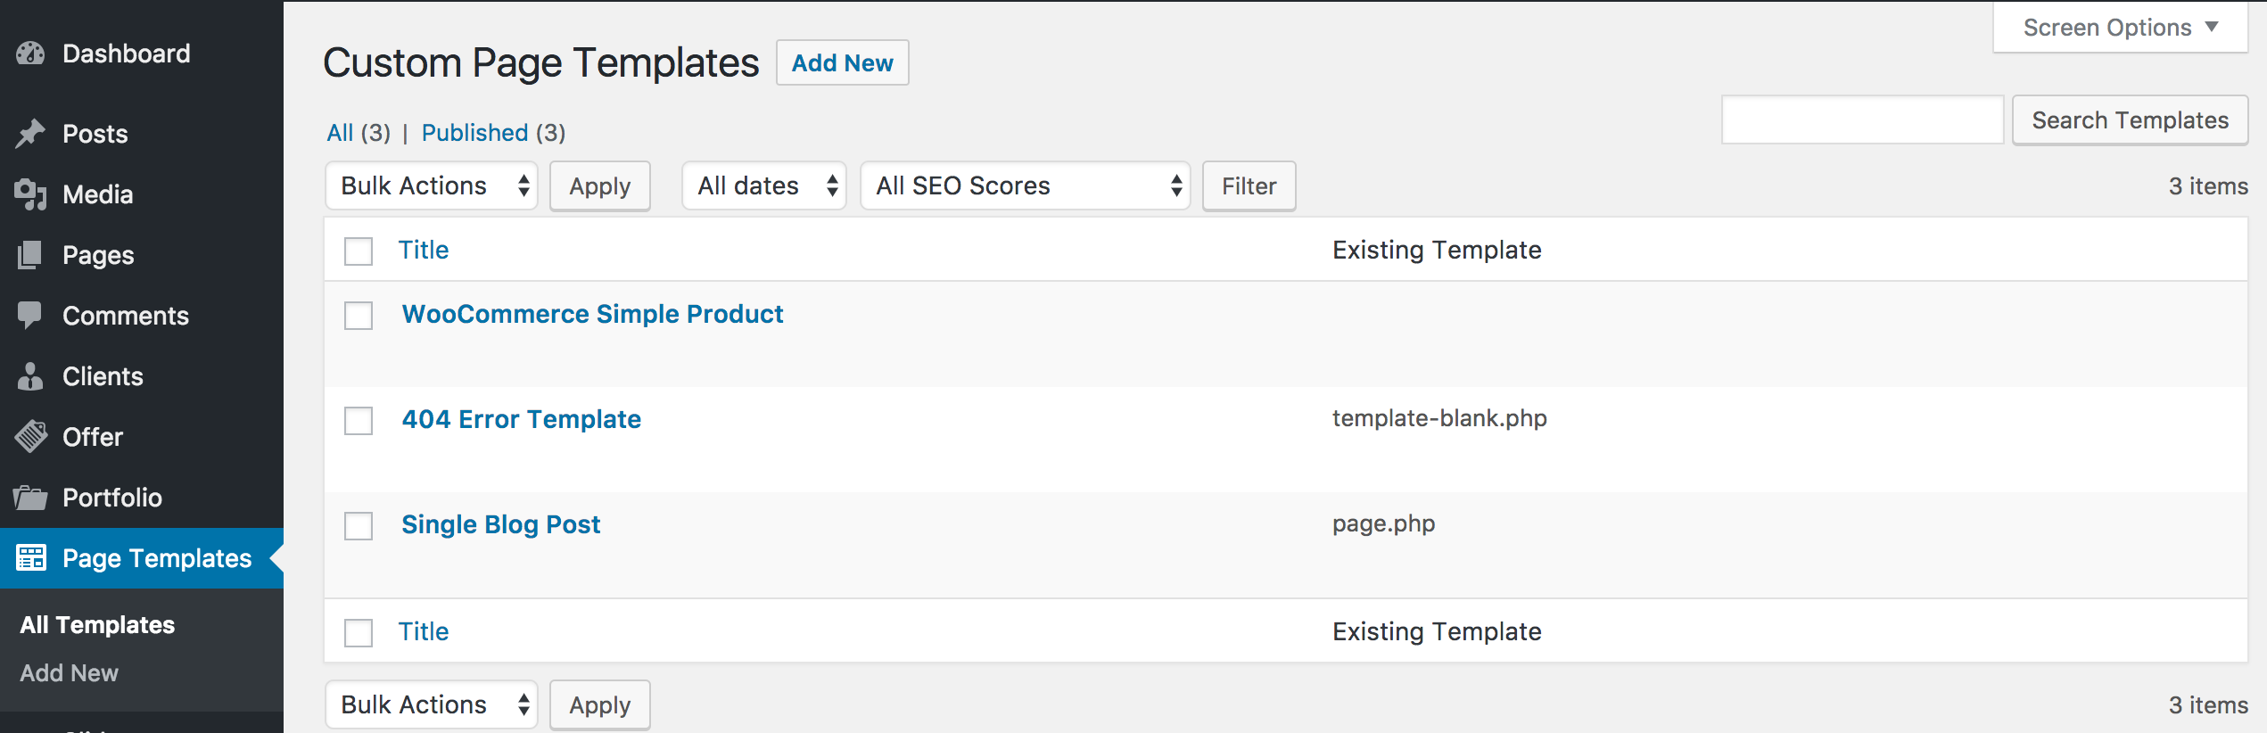Select the 404 Error Template checkbox

click(359, 421)
